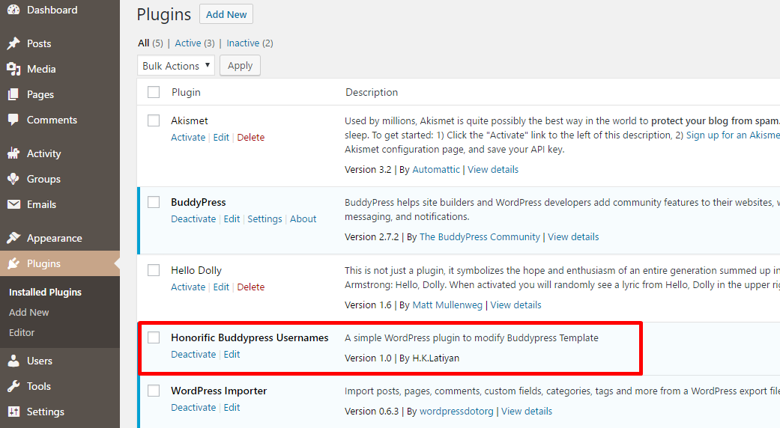This screenshot has height=428, width=780.
Task: Select Add New in Plugins submenu
Action: tap(29, 312)
